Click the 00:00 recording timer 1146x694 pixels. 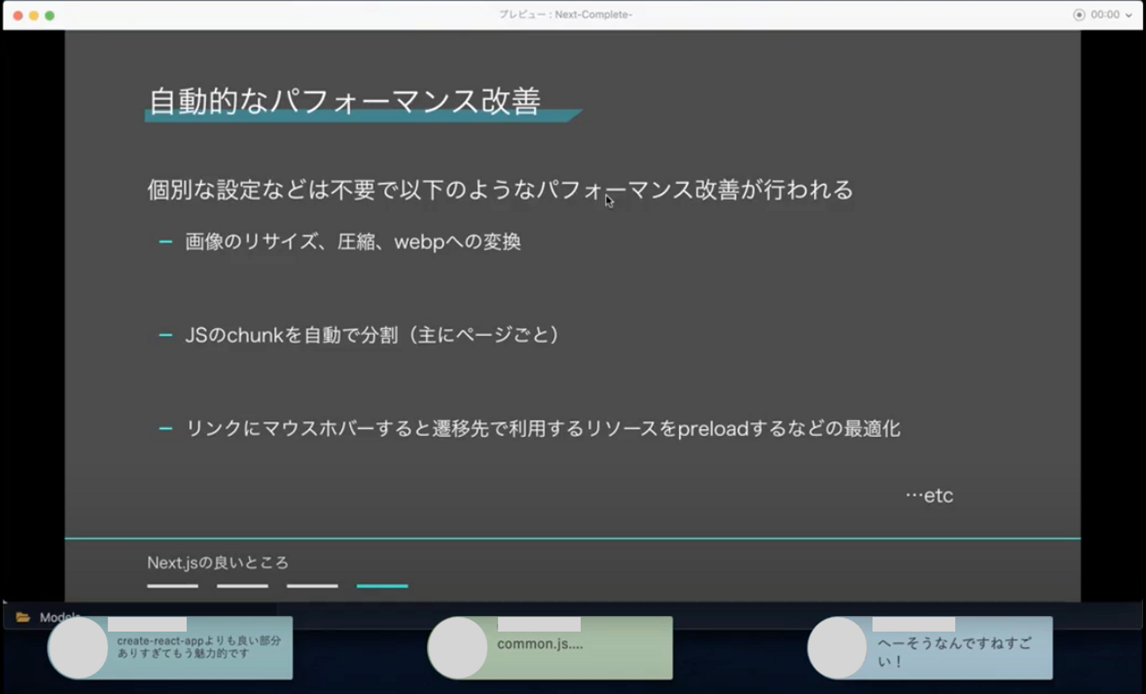tap(1105, 15)
